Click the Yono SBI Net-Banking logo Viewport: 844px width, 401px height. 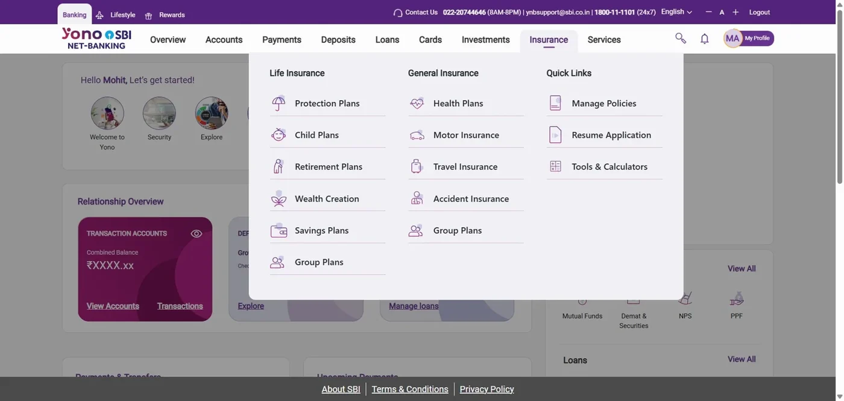pyautogui.click(x=96, y=39)
